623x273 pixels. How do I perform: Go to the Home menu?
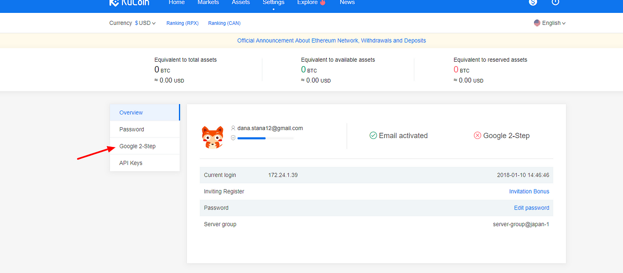click(177, 2)
